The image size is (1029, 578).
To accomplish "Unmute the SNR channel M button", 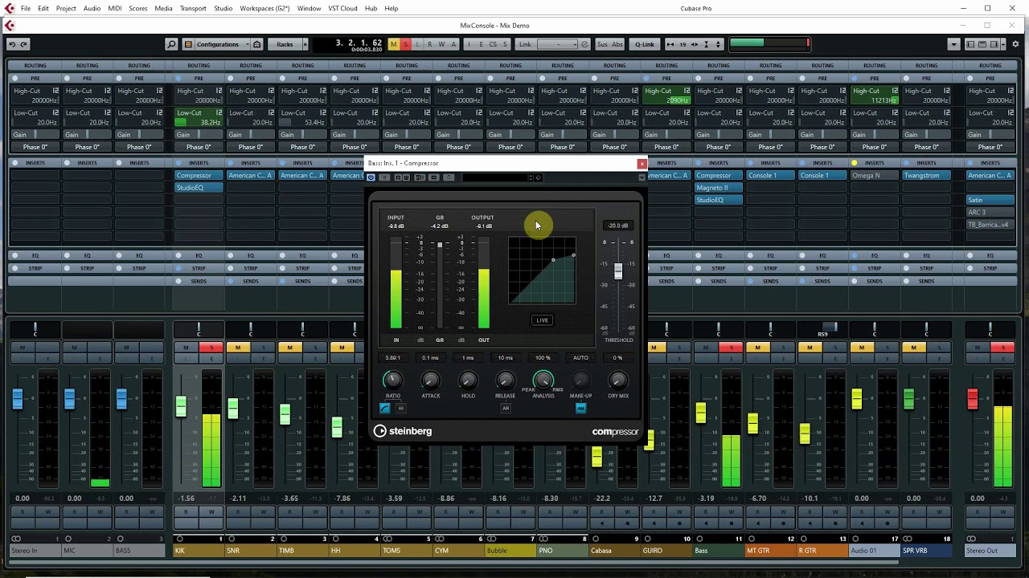I will [237, 348].
